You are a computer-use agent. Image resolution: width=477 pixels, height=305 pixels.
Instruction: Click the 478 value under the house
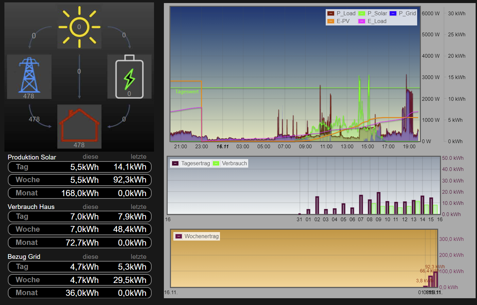(x=79, y=145)
